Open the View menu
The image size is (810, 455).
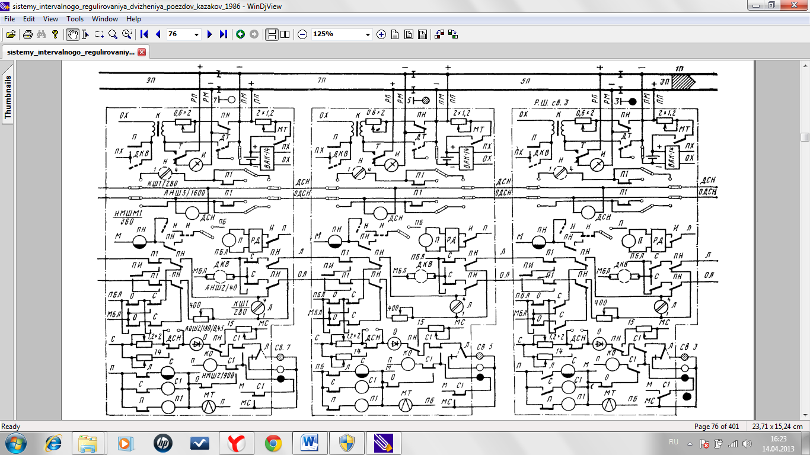pyautogui.click(x=50, y=19)
